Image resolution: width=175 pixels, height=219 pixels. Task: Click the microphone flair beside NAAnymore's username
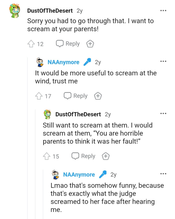[87, 62]
